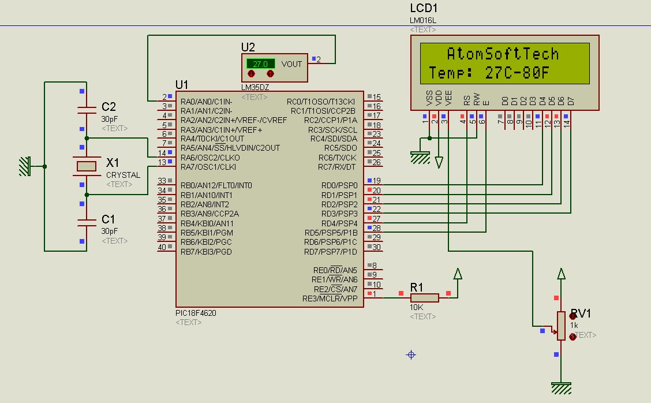Click pin number 2 of U2 output
651x403 pixels.
pyautogui.click(x=319, y=59)
